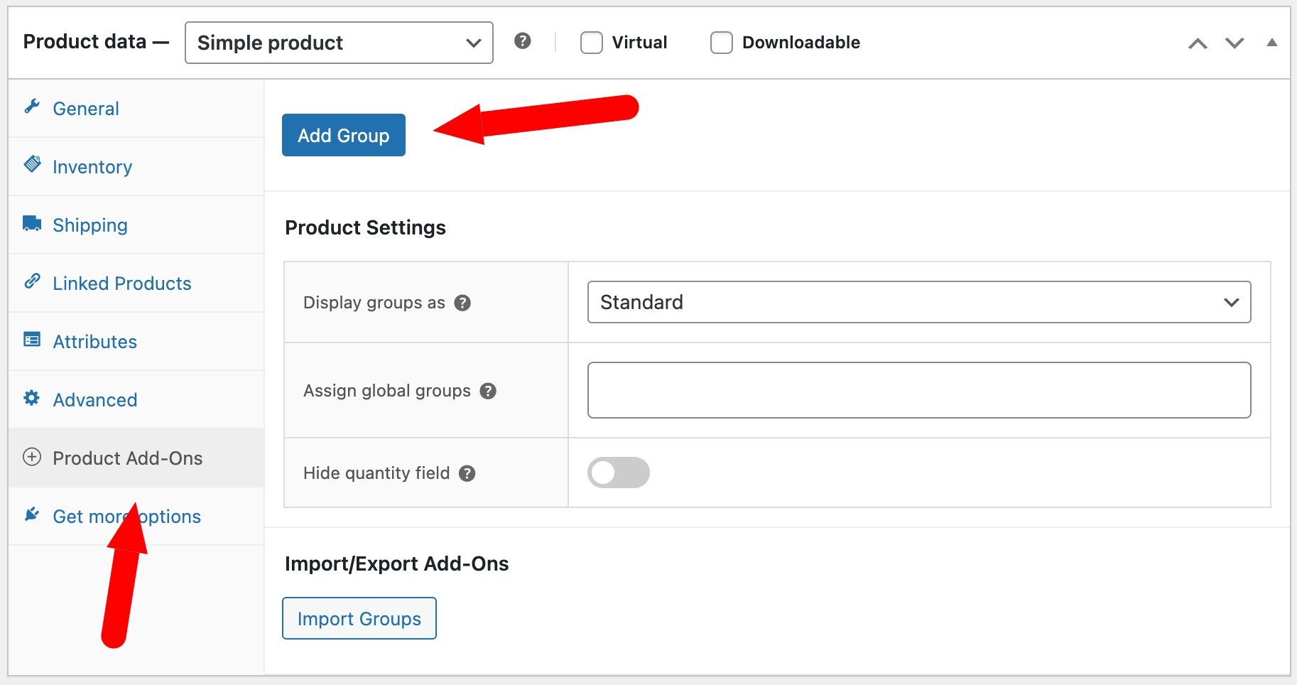Switch to the Attributes tab
Viewport: 1297px width, 685px height.
tap(94, 341)
